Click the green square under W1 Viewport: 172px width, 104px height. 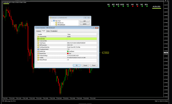tap(142, 6)
